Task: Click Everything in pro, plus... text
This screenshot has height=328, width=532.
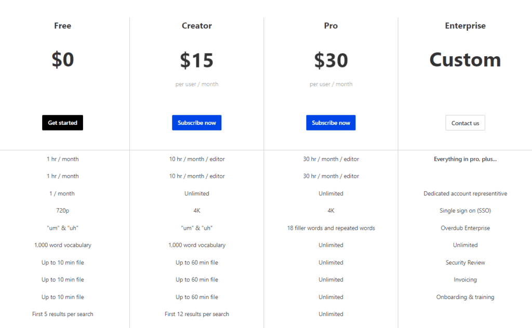Action: click(465, 159)
